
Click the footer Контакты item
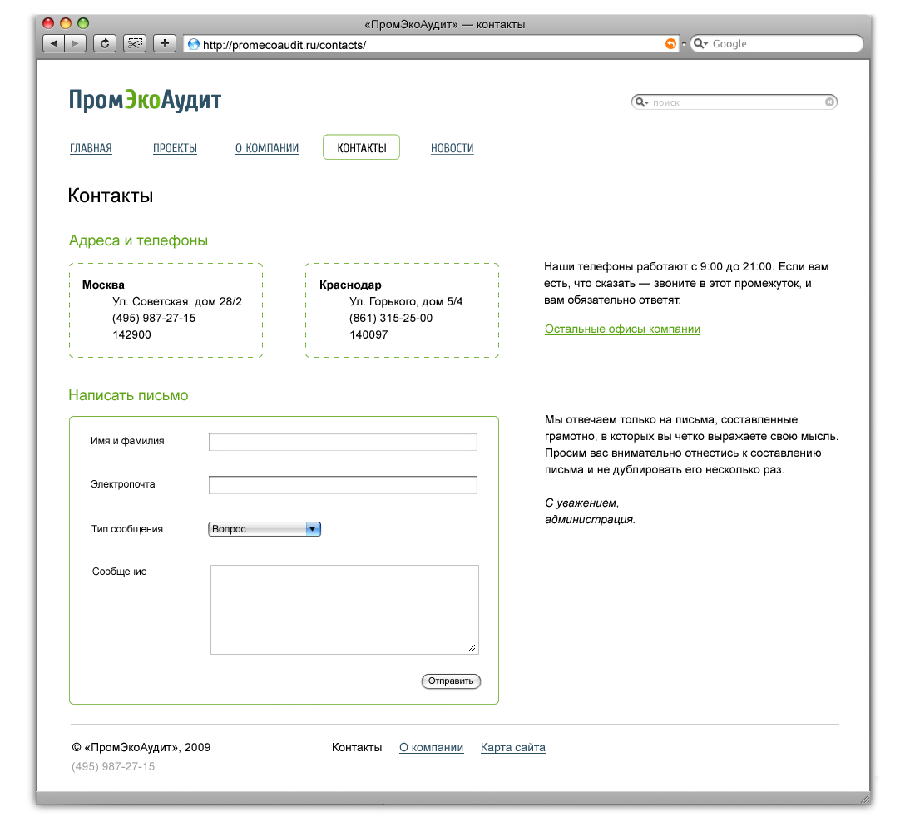[x=357, y=748]
